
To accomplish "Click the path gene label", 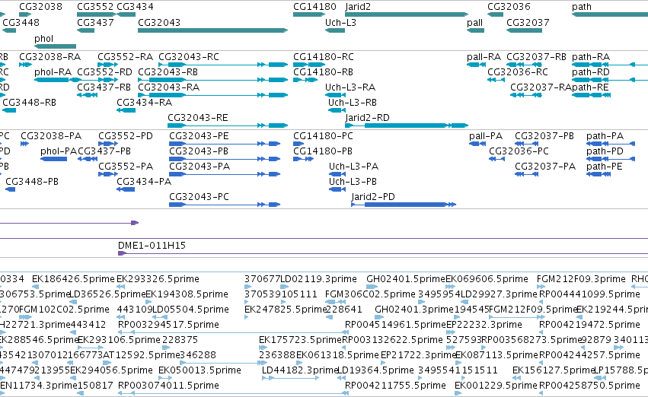I will 582,7.
